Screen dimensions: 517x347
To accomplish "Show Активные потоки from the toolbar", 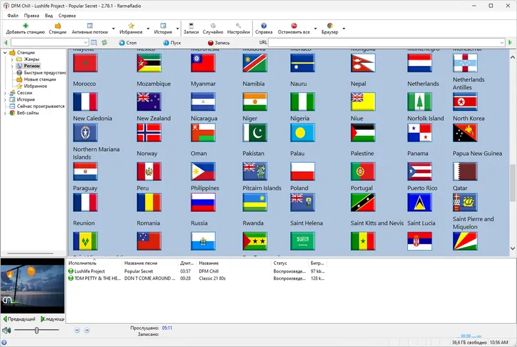I will tap(90, 28).
